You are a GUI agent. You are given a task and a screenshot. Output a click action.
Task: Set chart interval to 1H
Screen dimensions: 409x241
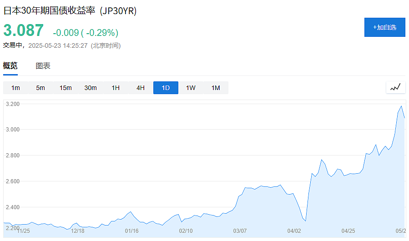(116, 88)
